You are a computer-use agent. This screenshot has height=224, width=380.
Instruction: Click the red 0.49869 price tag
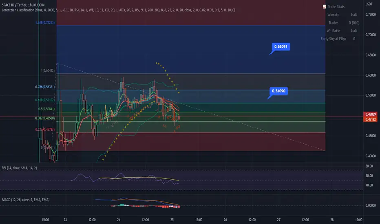(370, 114)
